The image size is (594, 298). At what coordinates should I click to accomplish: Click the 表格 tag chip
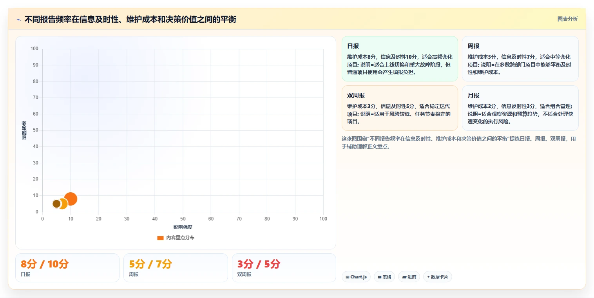384,277
